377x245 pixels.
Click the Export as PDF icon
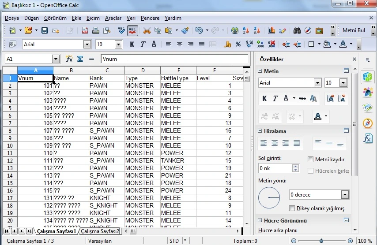point(84,30)
